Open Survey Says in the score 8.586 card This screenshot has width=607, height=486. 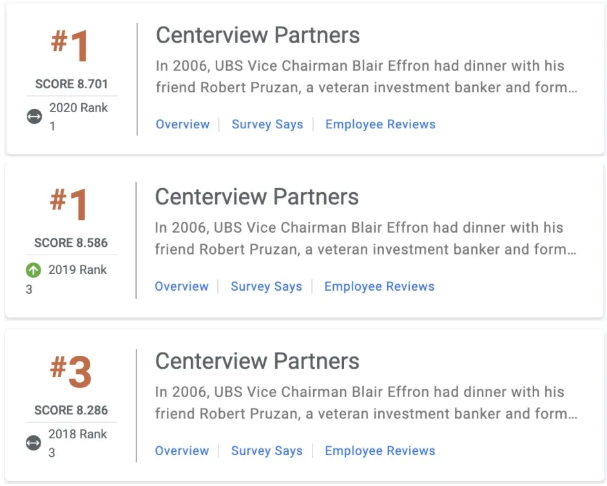(x=266, y=286)
